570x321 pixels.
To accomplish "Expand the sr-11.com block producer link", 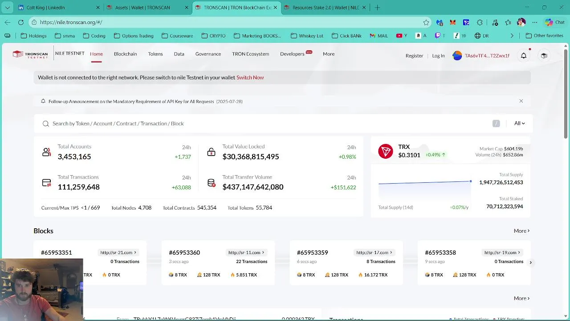I will (247, 252).
